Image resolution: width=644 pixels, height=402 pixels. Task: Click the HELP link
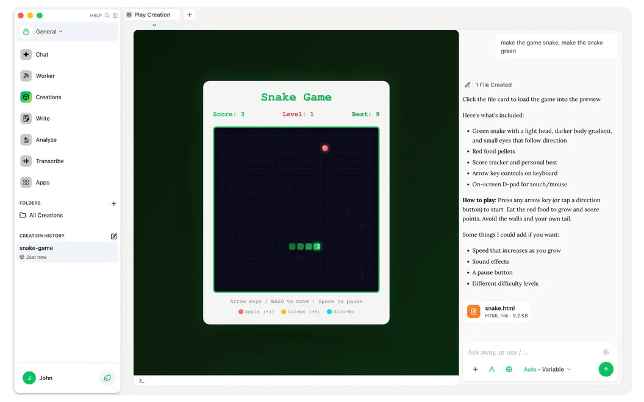click(96, 16)
